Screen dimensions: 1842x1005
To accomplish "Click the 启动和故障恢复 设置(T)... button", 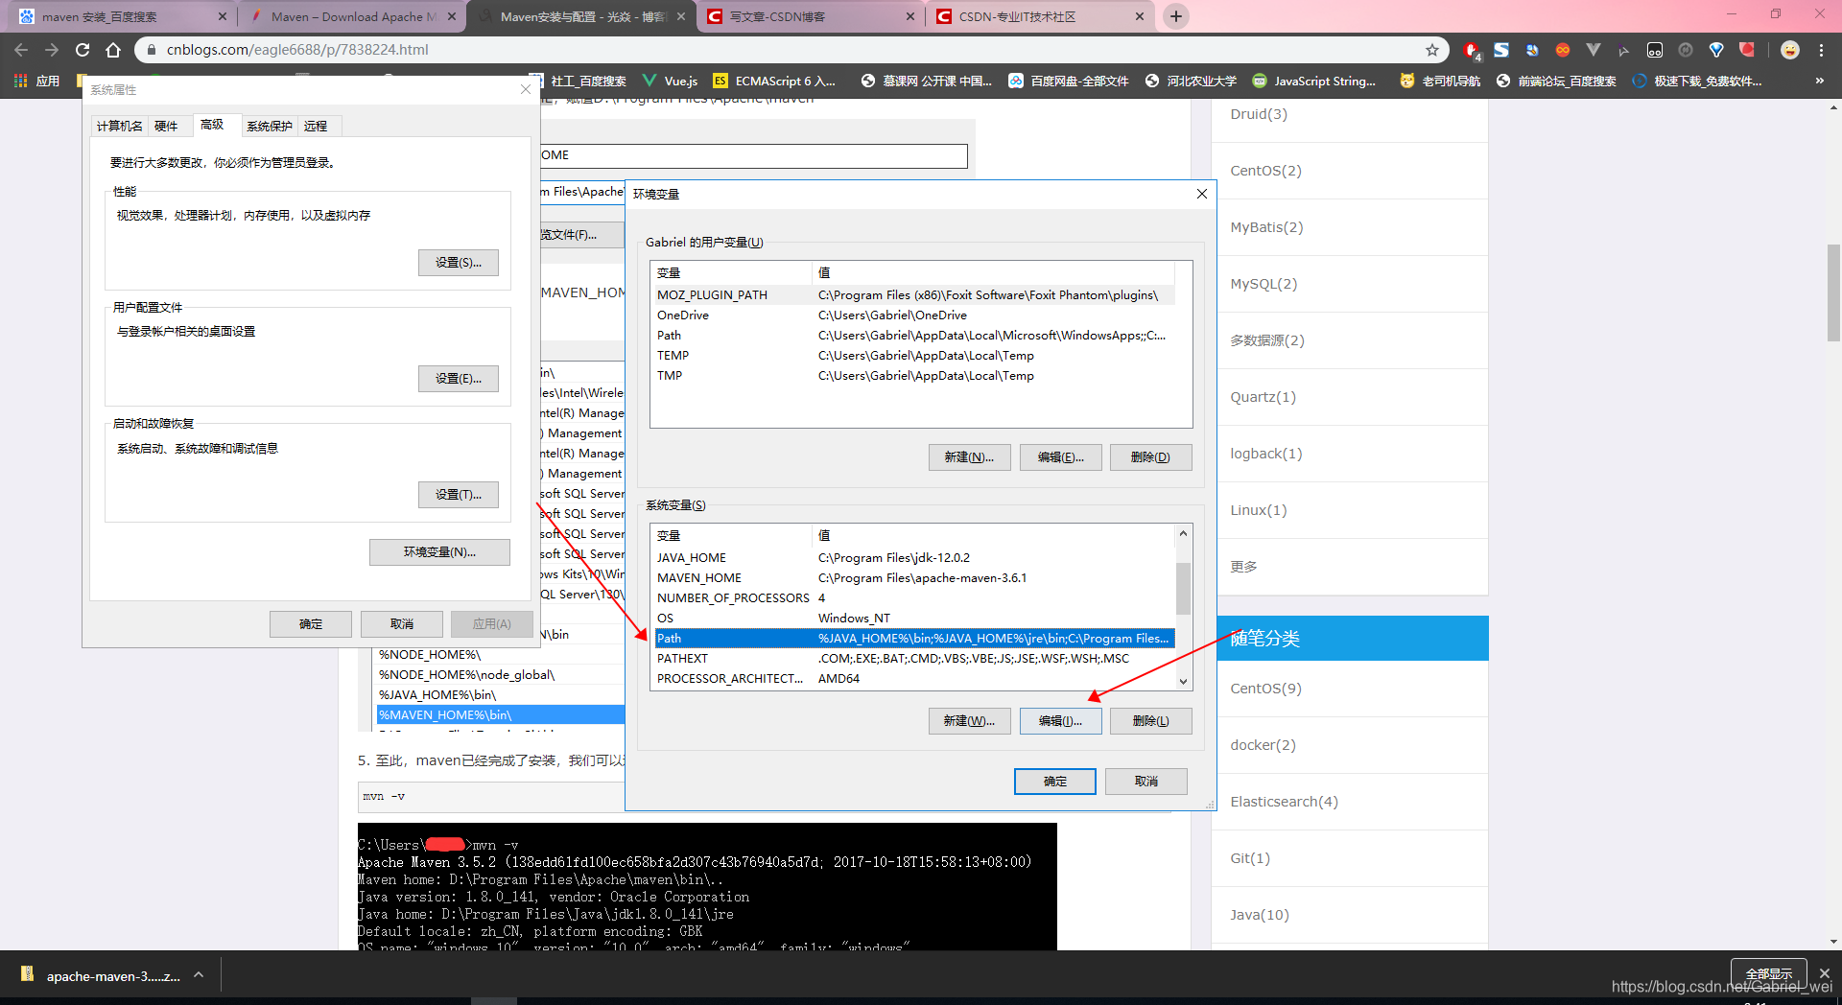I will pos(459,495).
